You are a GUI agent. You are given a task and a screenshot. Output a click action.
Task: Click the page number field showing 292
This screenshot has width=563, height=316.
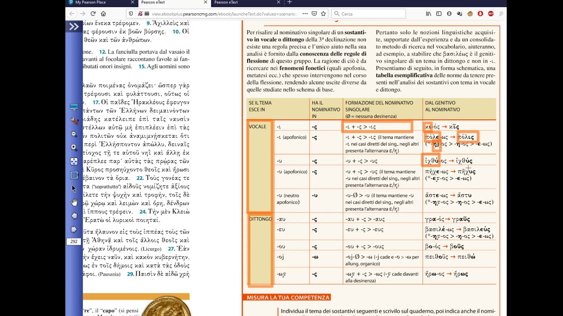click(74, 241)
